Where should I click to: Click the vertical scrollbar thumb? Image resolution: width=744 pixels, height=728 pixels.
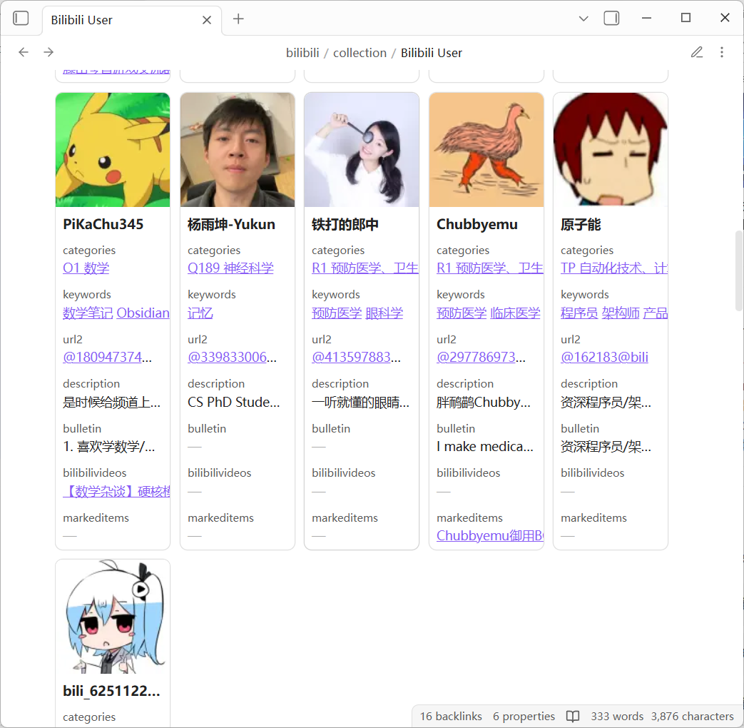[x=738, y=271]
